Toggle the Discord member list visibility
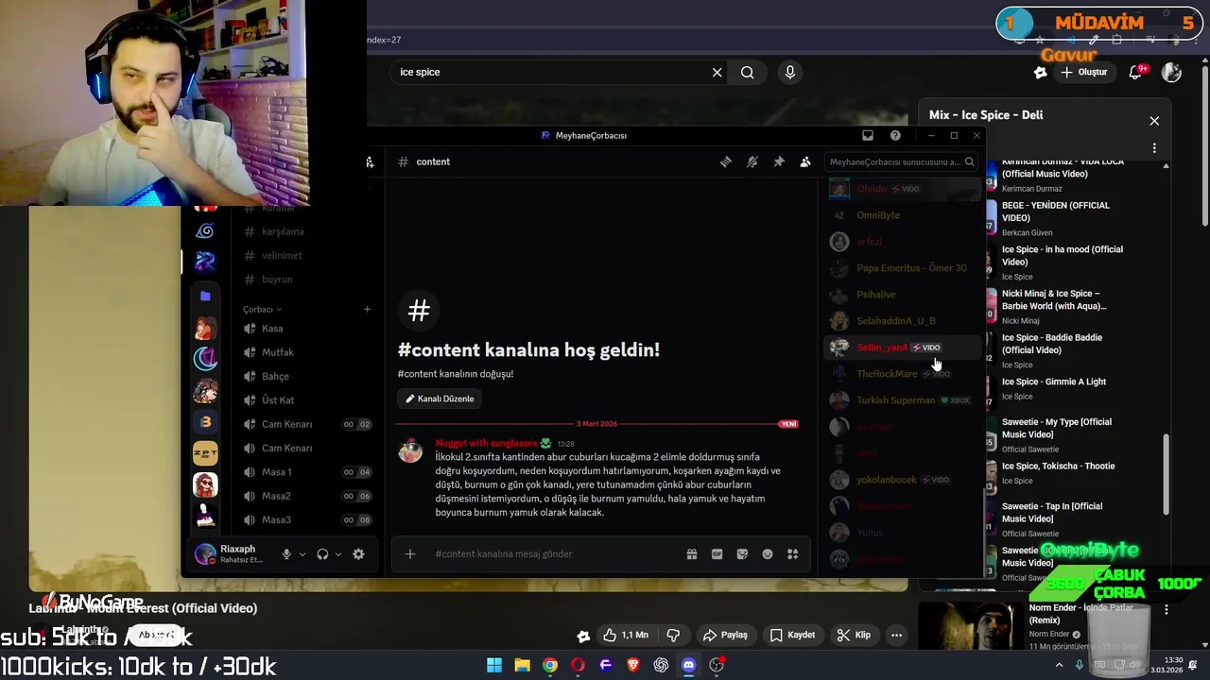Screen dimensions: 1210x680 pos(805,161)
